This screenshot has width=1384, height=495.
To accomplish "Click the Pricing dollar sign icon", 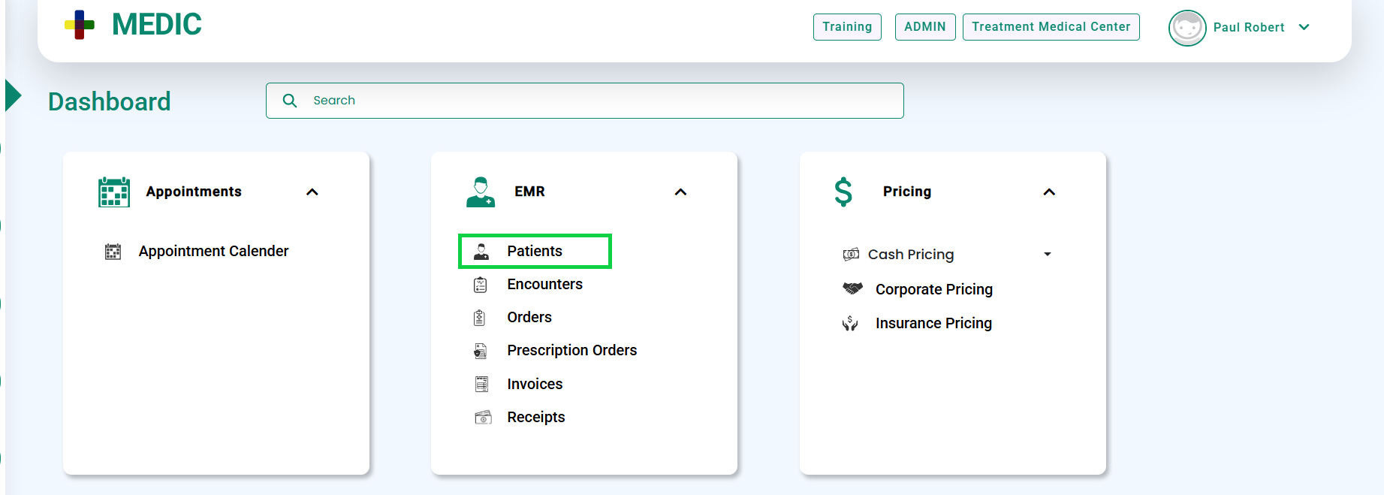I will coord(843,192).
